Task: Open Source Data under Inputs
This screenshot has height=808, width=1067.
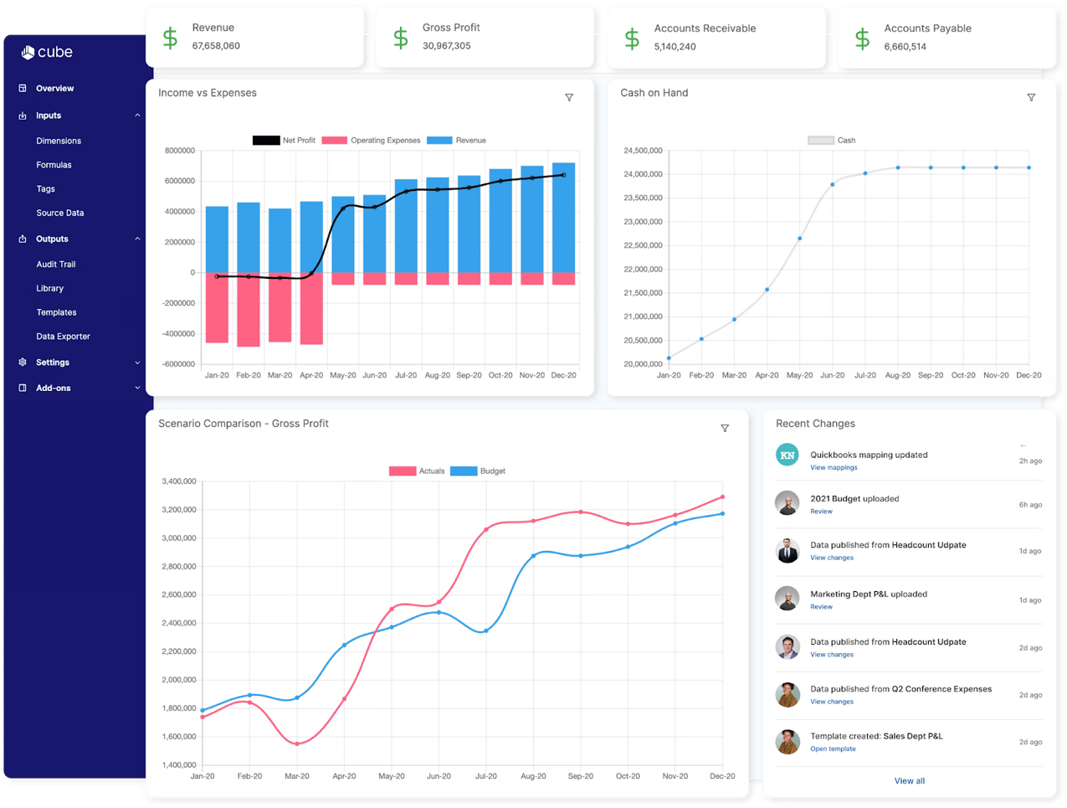Action: tap(60, 213)
